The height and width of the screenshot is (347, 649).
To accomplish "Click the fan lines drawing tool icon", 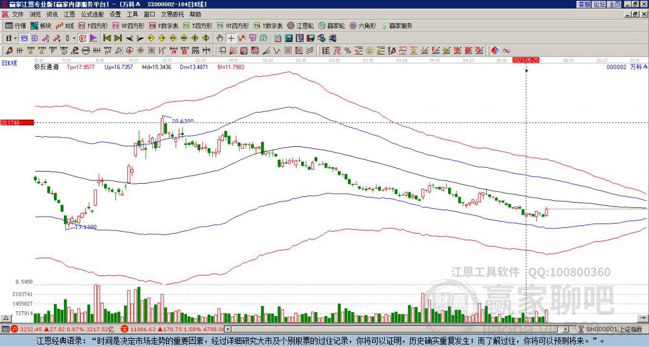I will pyautogui.click(x=233, y=51).
